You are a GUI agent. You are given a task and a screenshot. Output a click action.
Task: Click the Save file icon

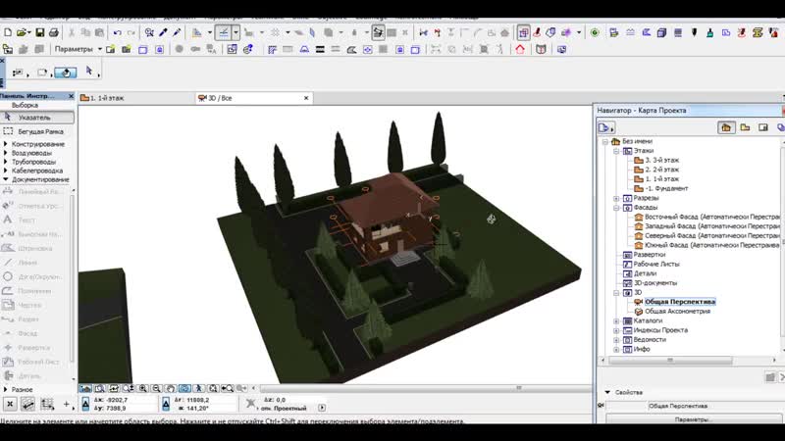point(40,32)
